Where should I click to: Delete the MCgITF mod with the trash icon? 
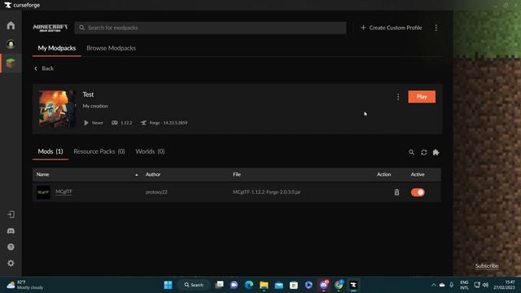[x=396, y=192]
